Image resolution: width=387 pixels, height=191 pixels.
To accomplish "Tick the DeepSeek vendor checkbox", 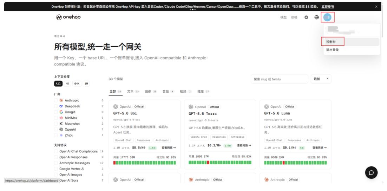I will coord(56,106).
